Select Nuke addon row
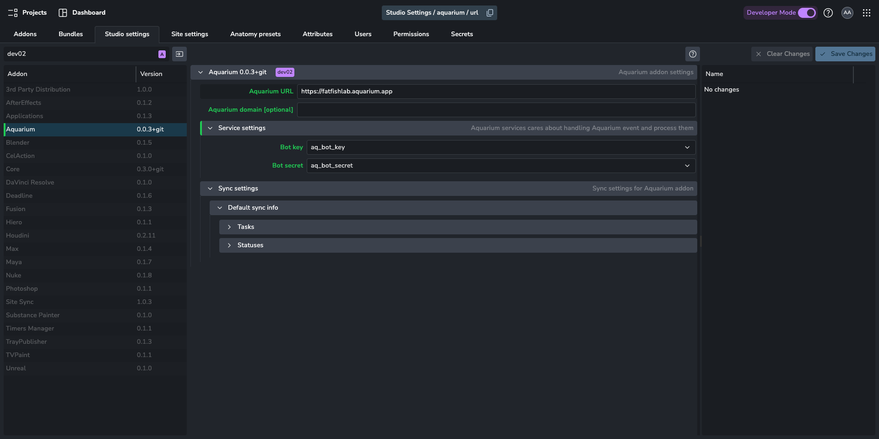 (x=95, y=276)
